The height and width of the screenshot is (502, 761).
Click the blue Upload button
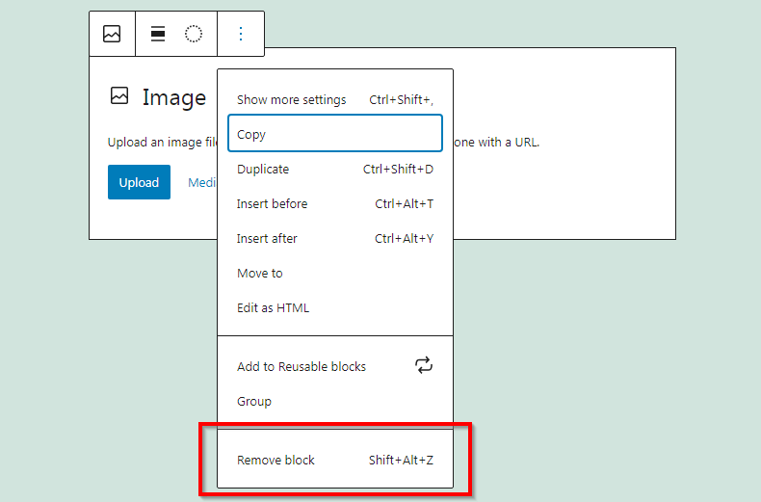[139, 182]
